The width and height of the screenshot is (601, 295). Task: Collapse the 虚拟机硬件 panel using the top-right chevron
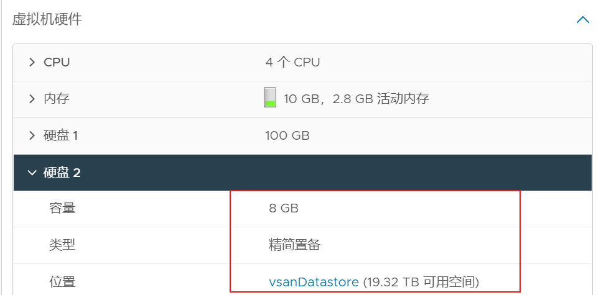tap(582, 20)
